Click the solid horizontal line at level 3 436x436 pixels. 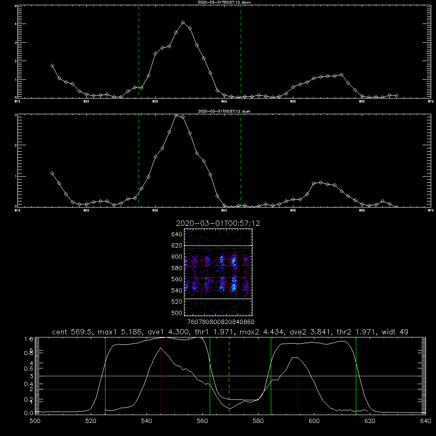pyautogui.click(x=230, y=376)
